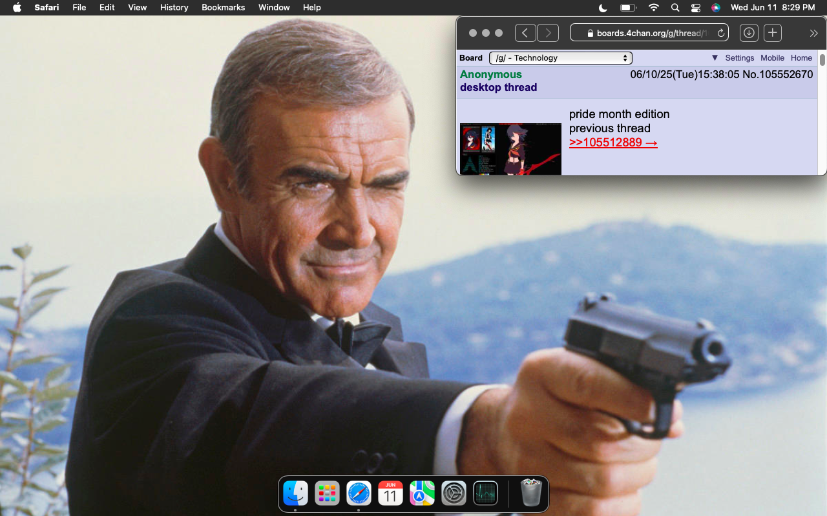Launch Siri from the menu bar
Viewport: 827px width, 516px height.
click(x=716, y=7)
